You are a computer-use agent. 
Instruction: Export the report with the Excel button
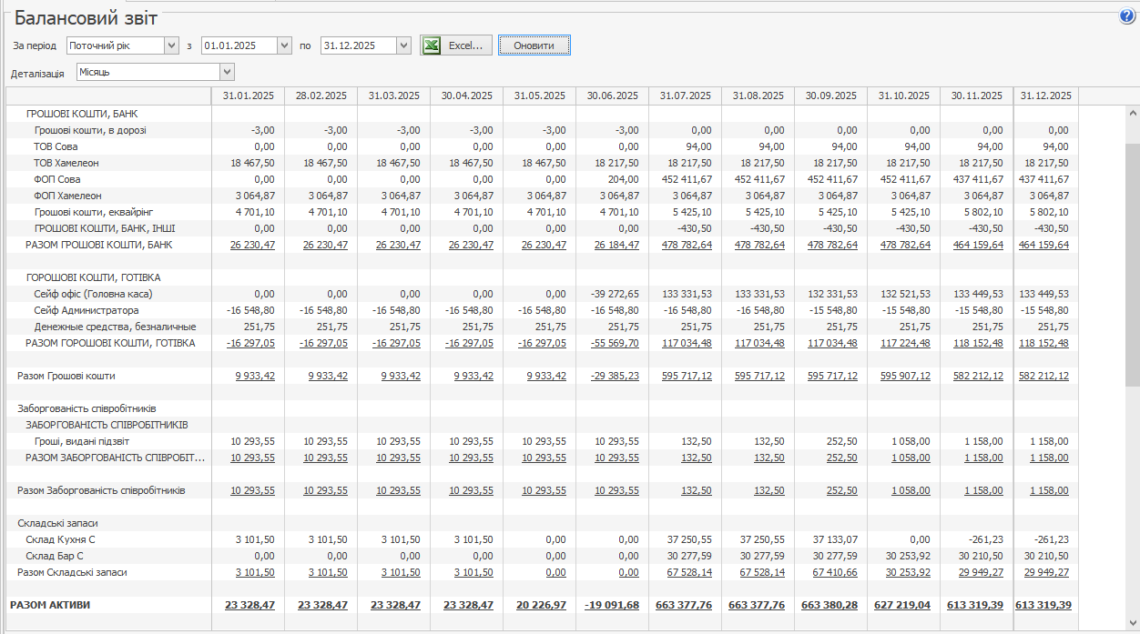(x=456, y=45)
